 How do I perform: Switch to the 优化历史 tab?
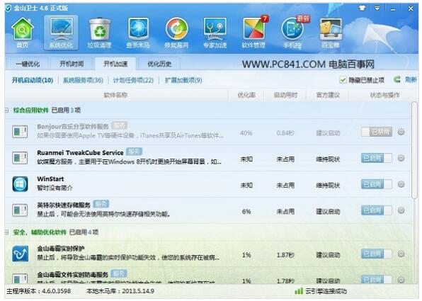click(x=159, y=64)
